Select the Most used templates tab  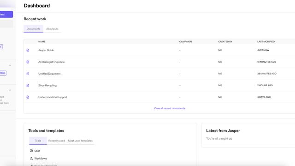point(80,141)
